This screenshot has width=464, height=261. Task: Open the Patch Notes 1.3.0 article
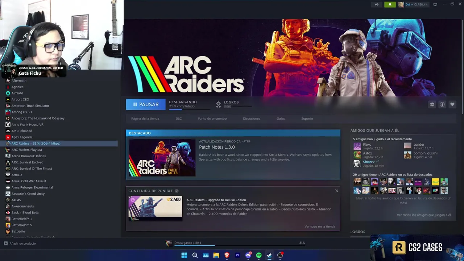tap(217, 147)
